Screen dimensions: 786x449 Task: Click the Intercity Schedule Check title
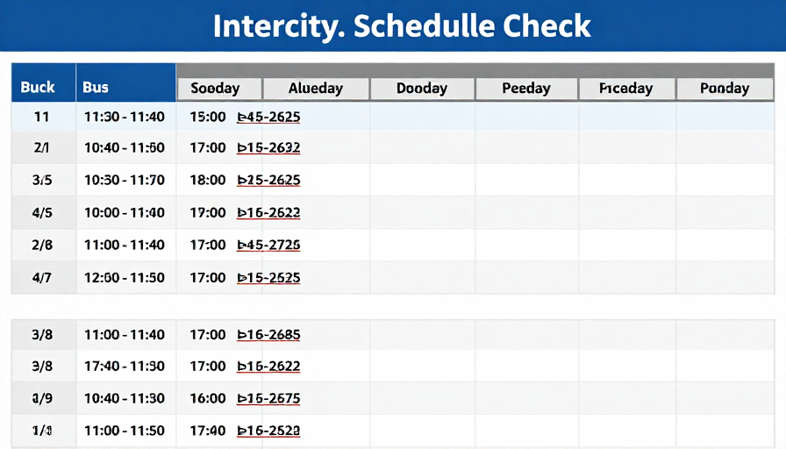(x=402, y=26)
